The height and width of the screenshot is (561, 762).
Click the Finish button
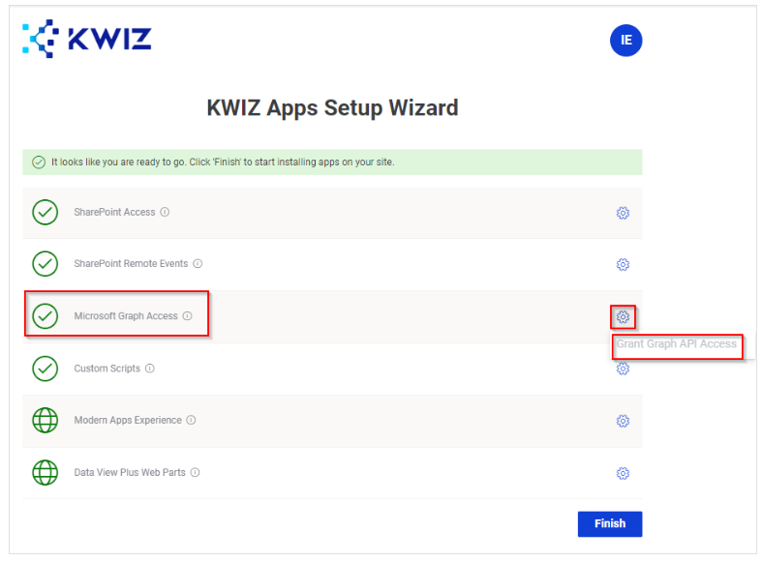[x=610, y=523]
